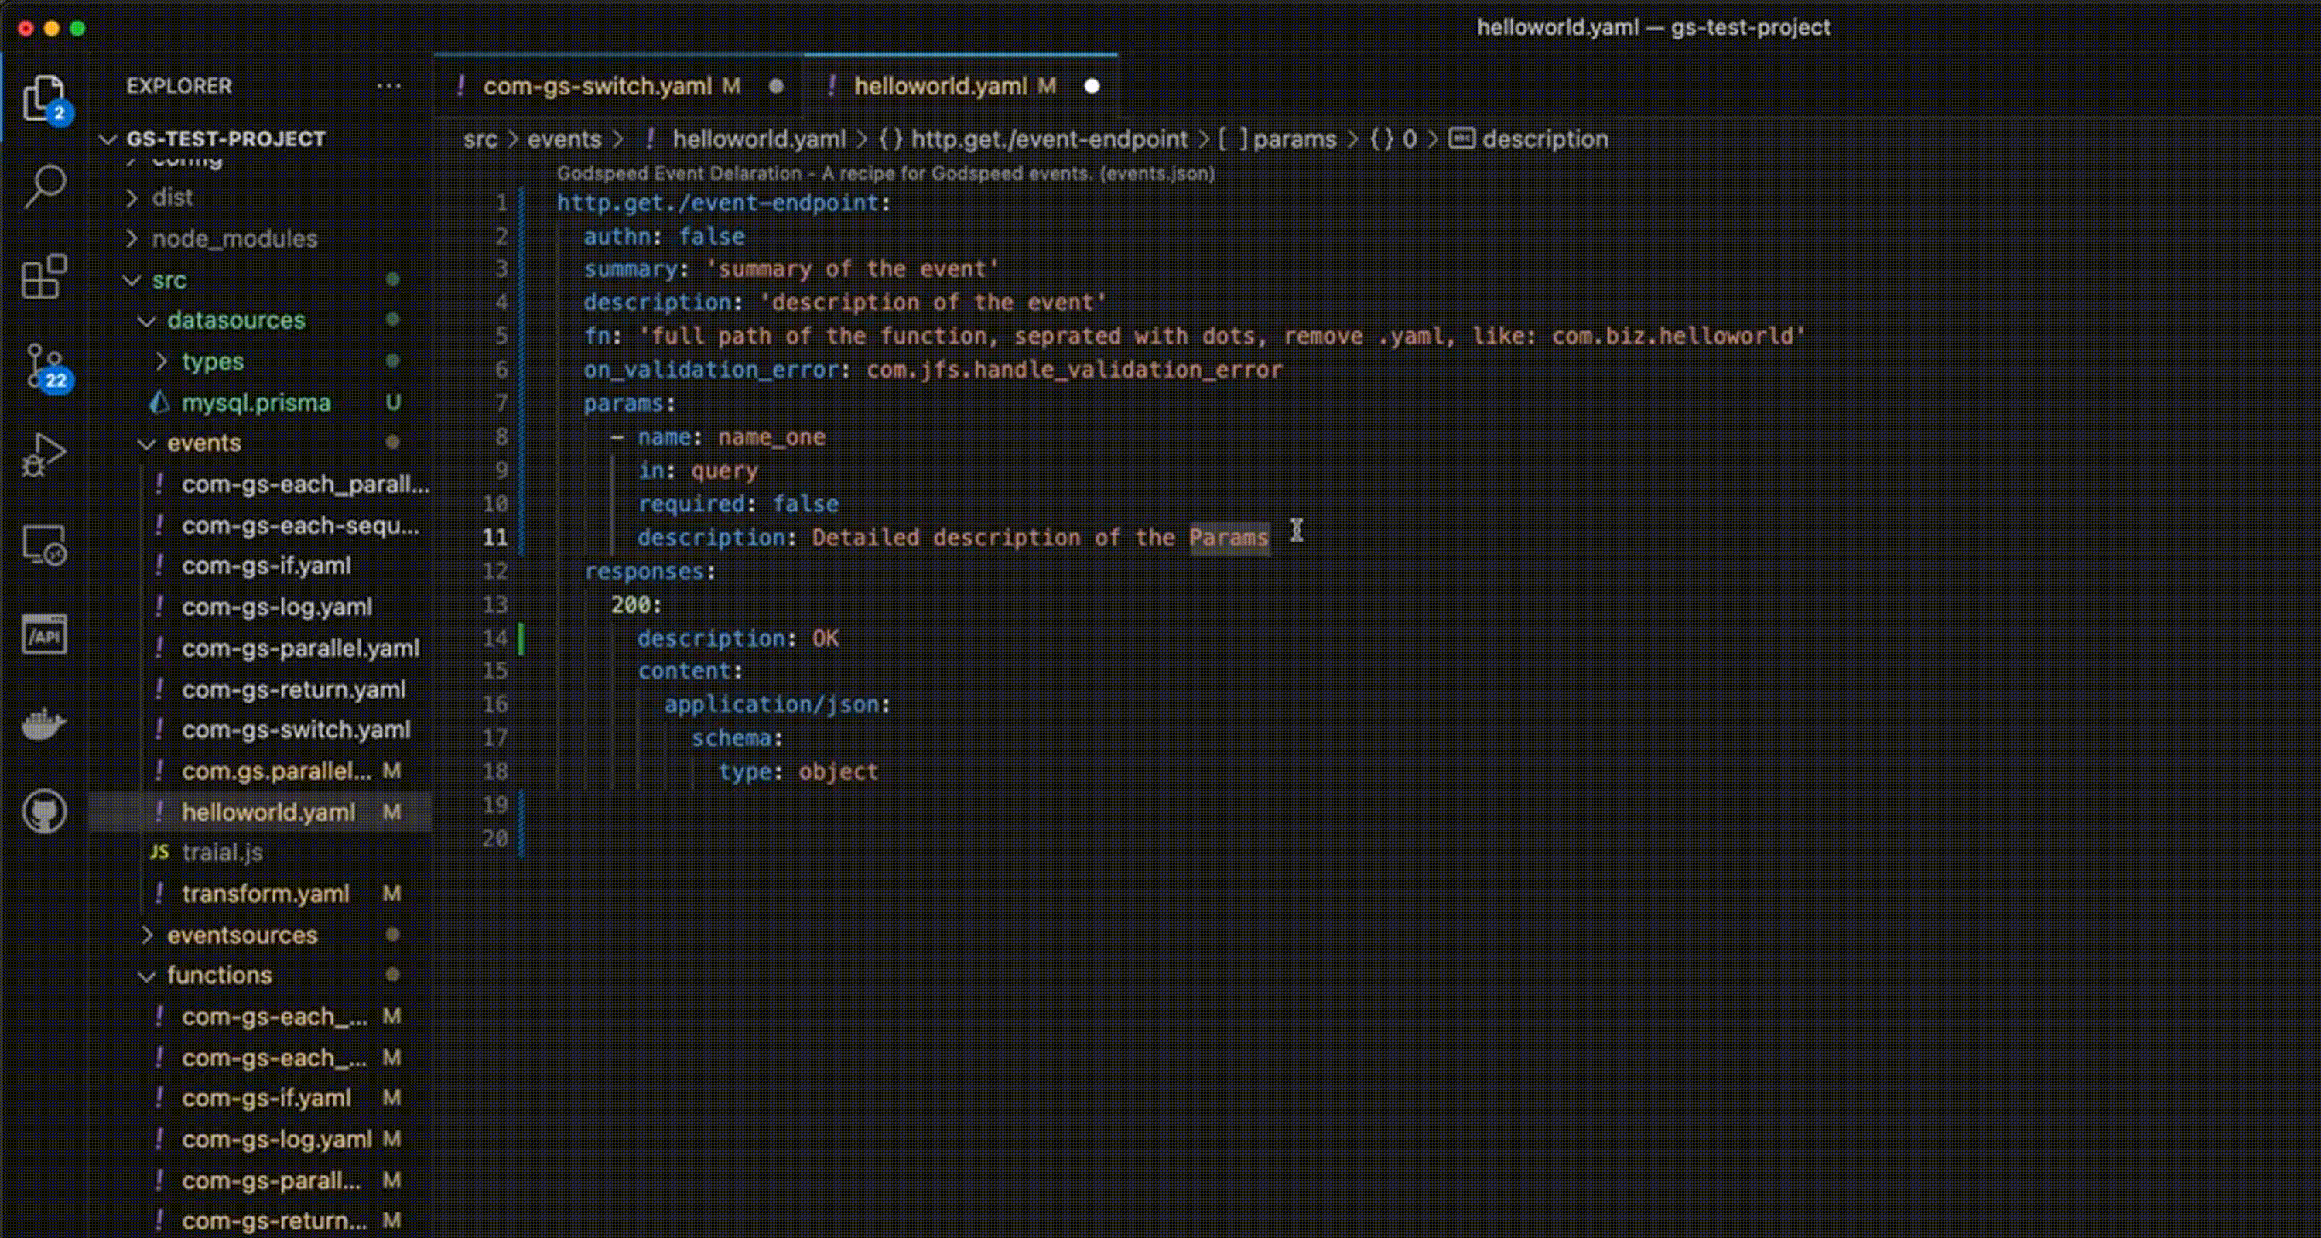Select the helloworld.yaml editor tab
The width and height of the screenshot is (2321, 1238).
pos(940,87)
